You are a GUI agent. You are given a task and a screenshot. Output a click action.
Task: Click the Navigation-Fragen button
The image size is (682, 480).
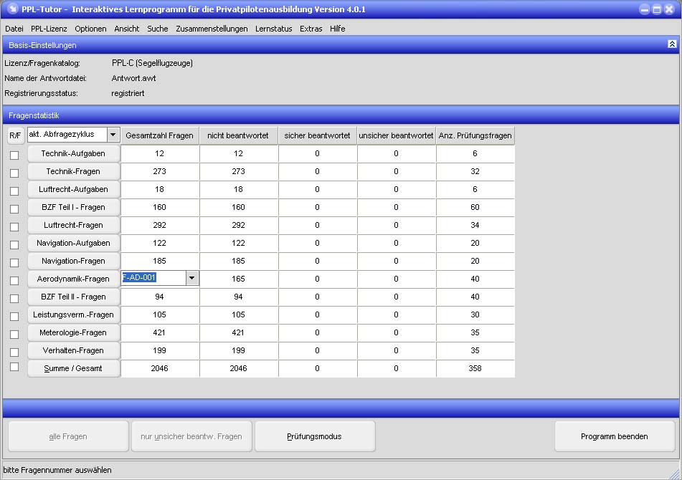click(x=73, y=261)
